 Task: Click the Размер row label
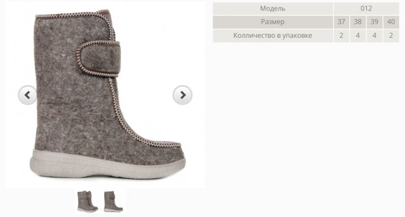coord(273,22)
